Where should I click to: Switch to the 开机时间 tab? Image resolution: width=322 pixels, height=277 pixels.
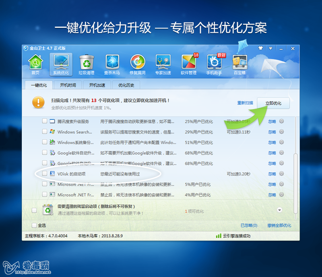67,85
